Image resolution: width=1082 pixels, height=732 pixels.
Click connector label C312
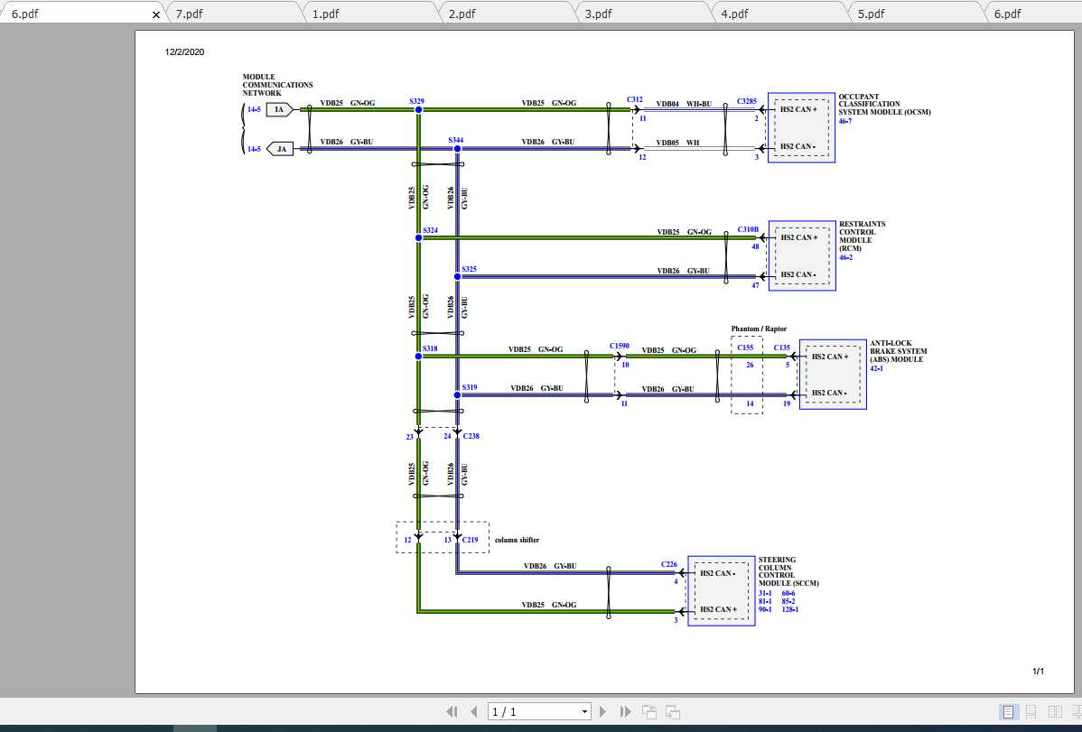click(x=635, y=99)
